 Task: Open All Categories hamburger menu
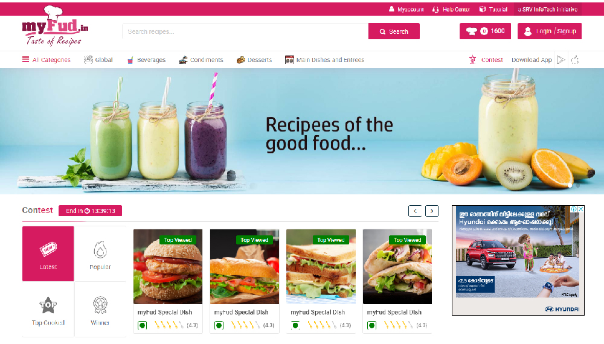point(47,60)
